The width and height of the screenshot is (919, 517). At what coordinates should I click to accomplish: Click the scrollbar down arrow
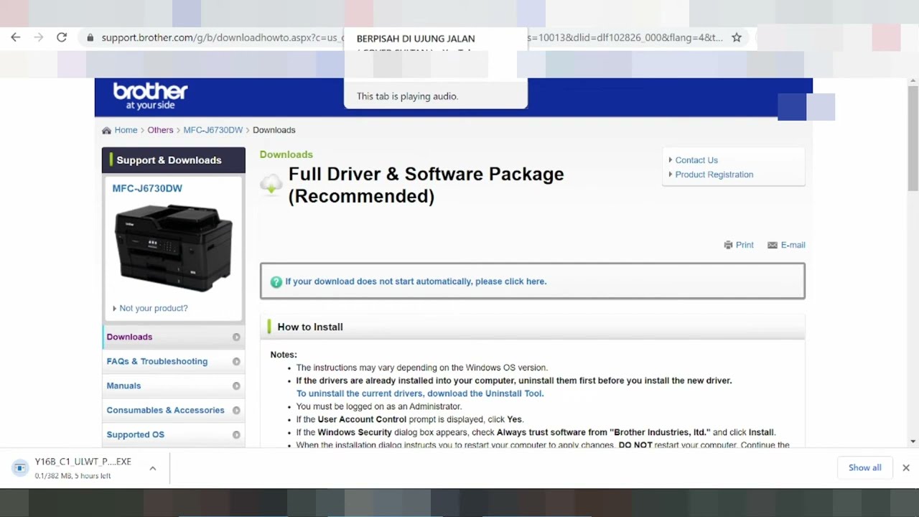pos(913,442)
